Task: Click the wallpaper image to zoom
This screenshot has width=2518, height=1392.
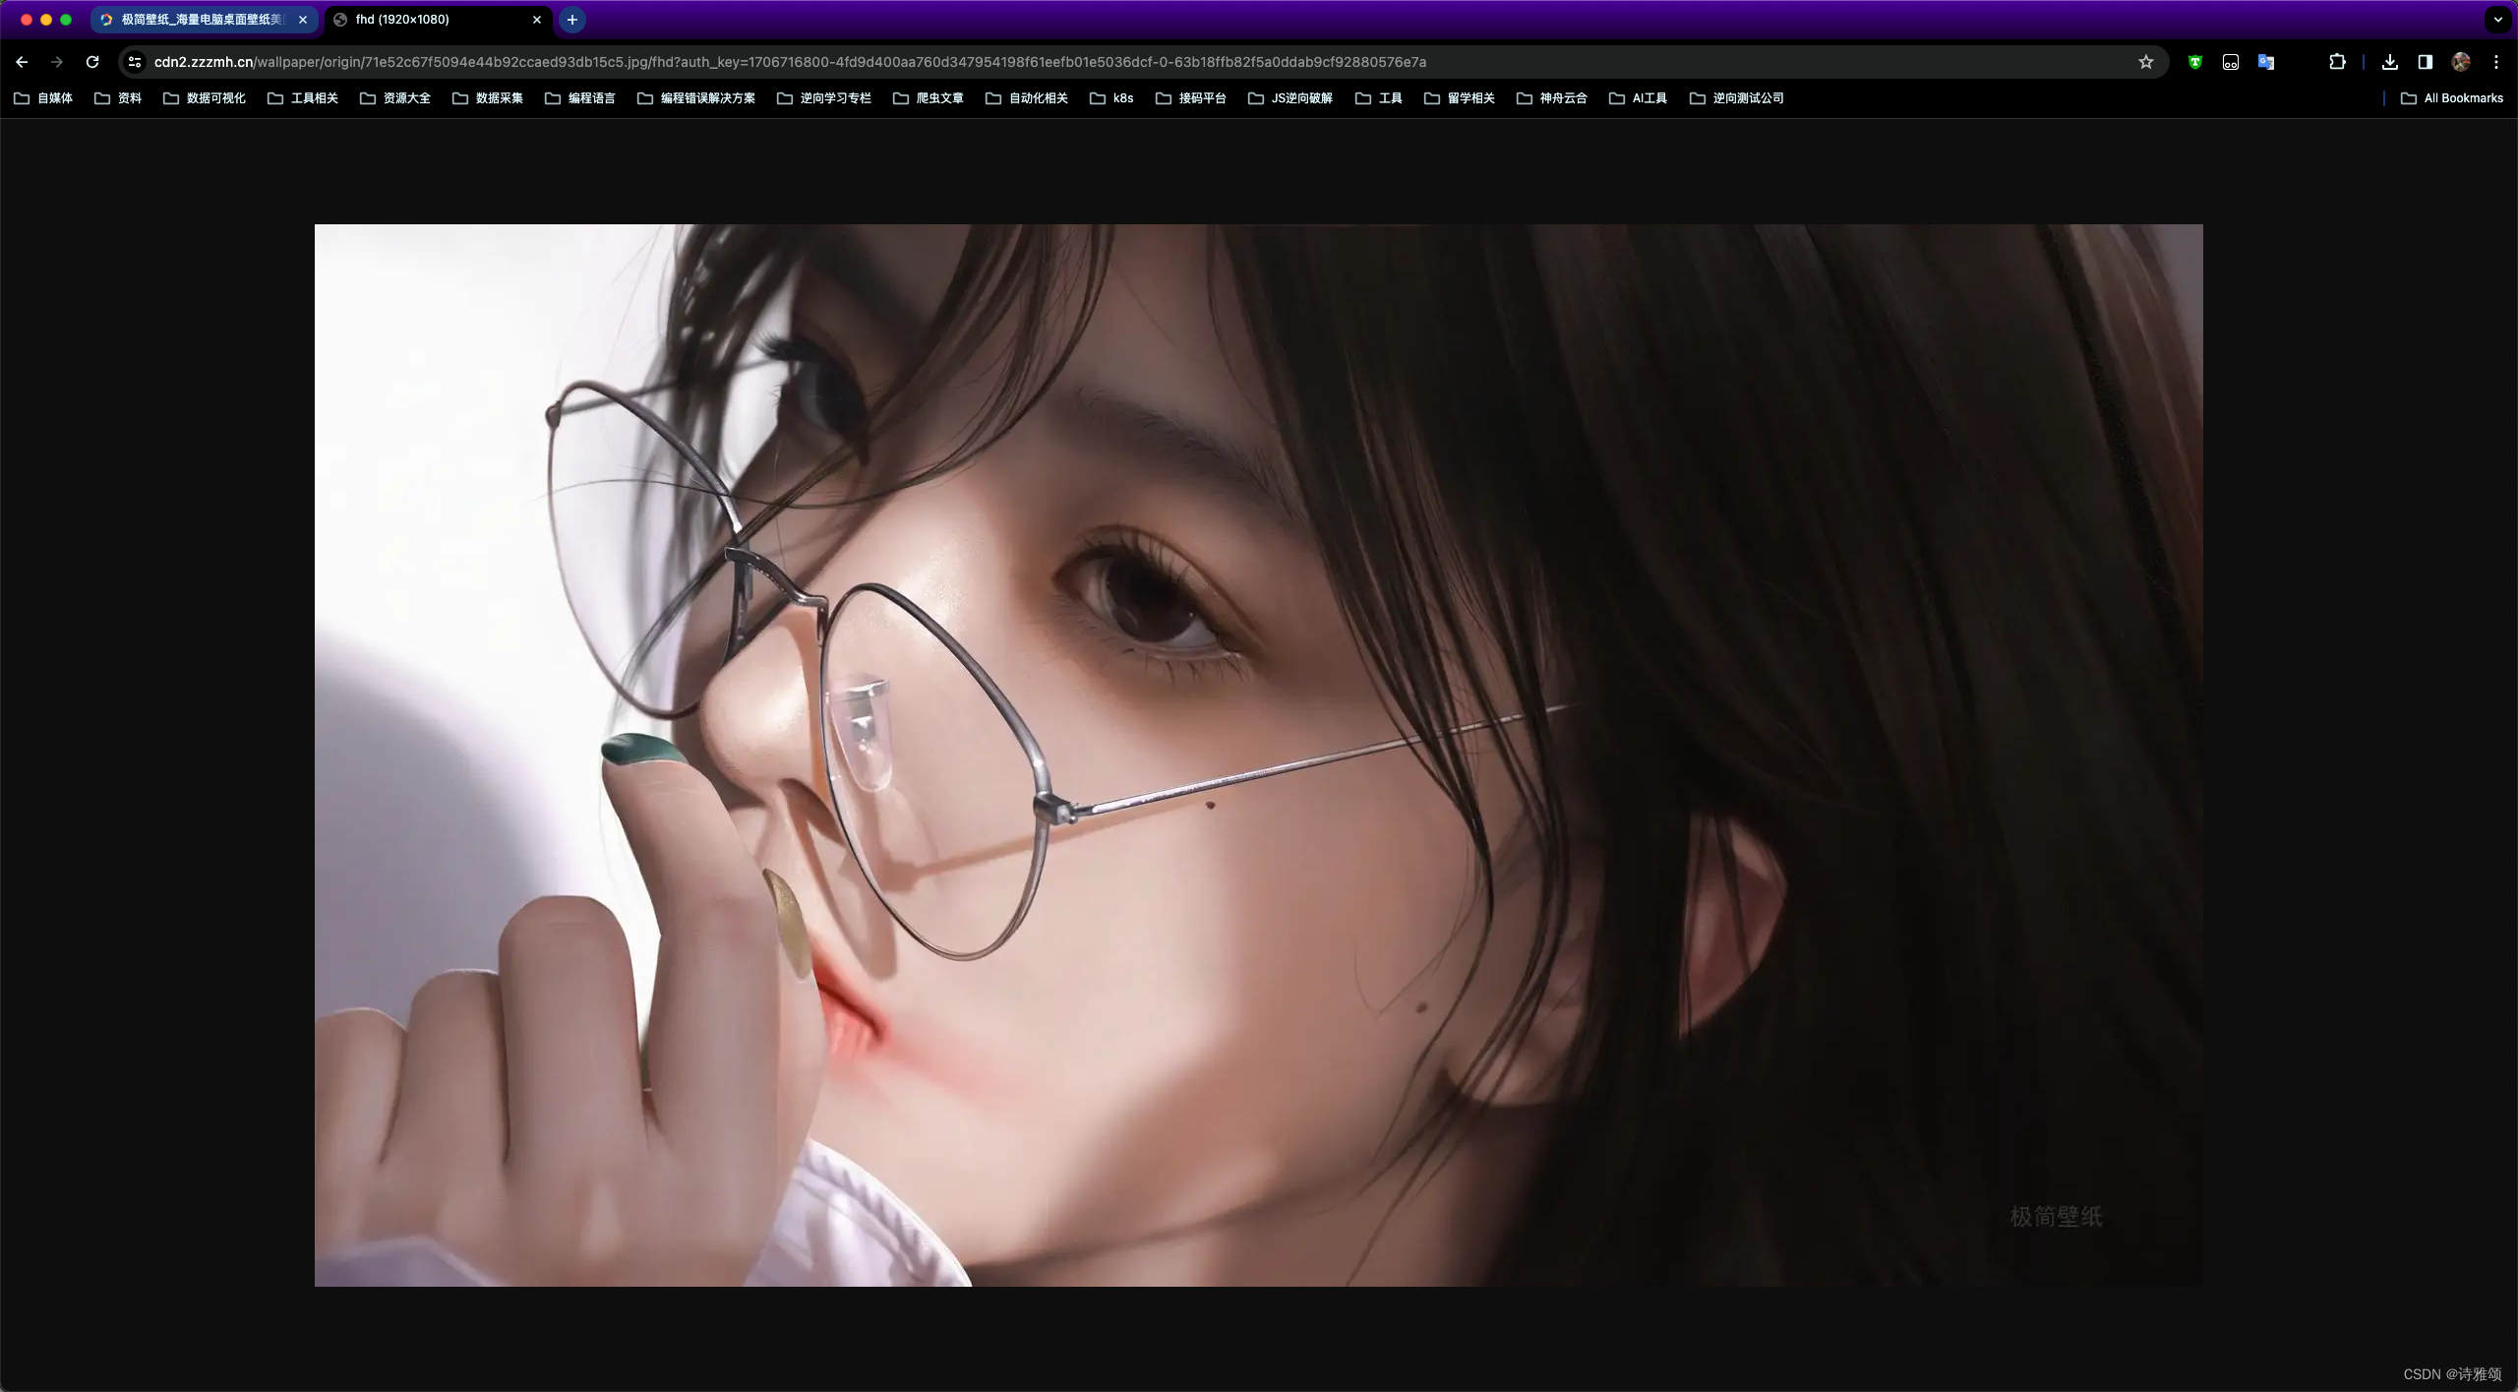Action: pyautogui.click(x=1259, y=755)
